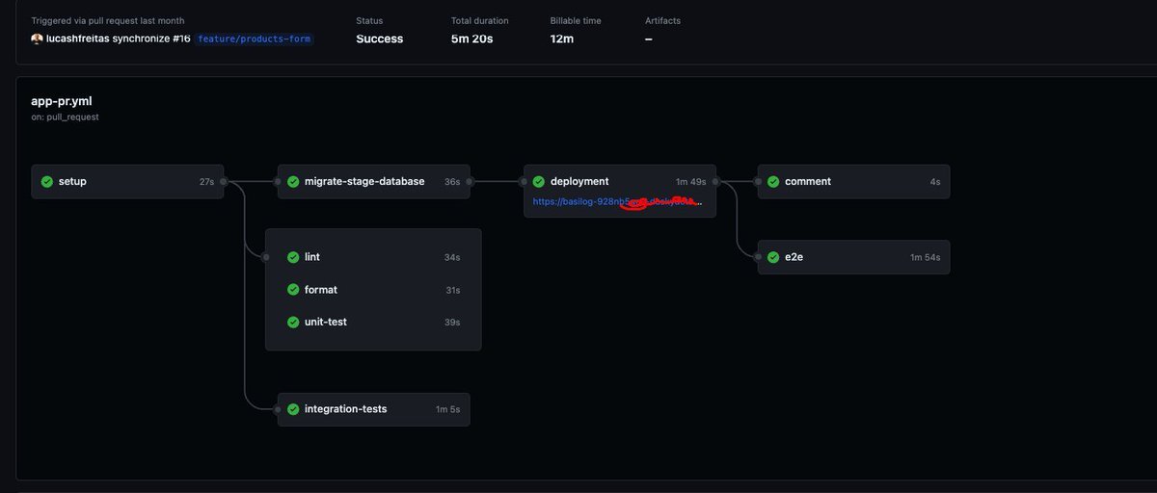Click the deployment job green check icon
This screenshot has height=493, width=1157.
tap(539, 181)
